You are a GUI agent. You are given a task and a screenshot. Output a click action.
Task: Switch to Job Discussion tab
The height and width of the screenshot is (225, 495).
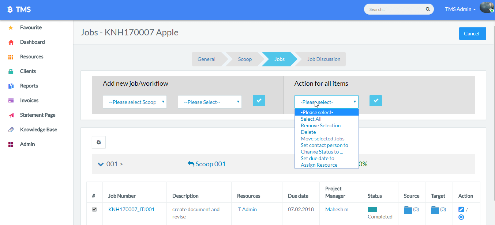click(324, 59)
